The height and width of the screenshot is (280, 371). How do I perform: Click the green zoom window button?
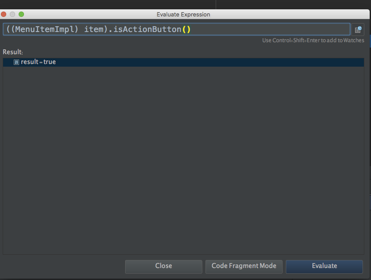(x=21, y=15)
